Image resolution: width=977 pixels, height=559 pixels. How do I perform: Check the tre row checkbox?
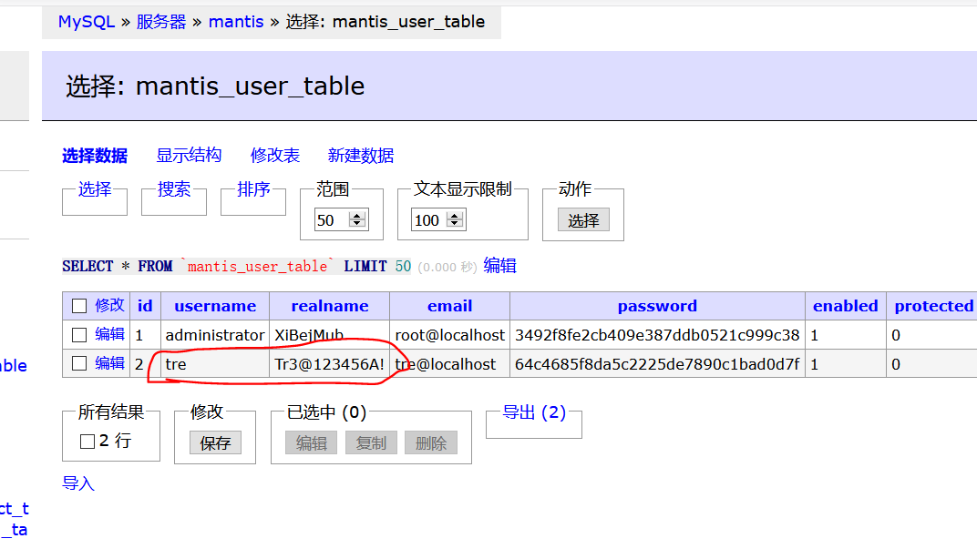[x=79, y=363]
